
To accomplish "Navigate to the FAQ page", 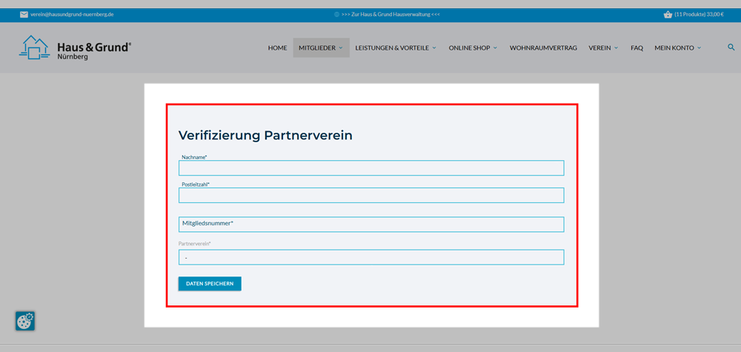I will point(637,48).
